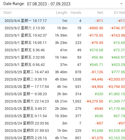Select the 2023/9/1 19:42:37 session row

pyautogui.click(x=62, y=35)
